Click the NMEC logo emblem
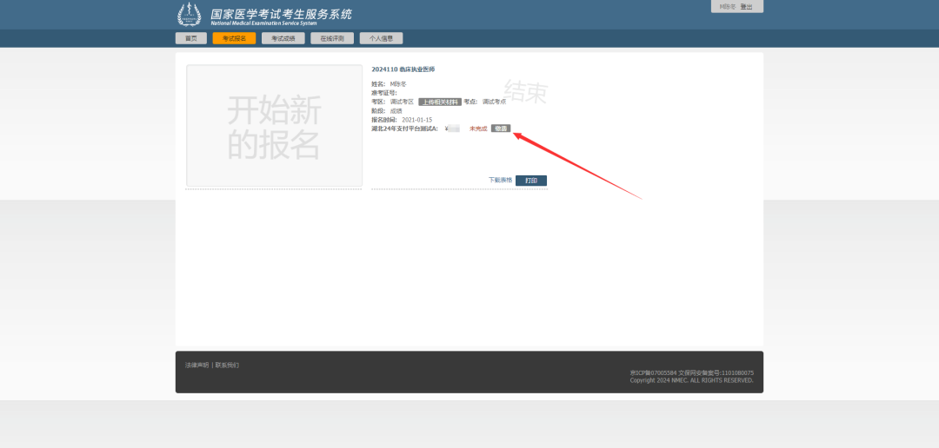 [x=189, y=15]
